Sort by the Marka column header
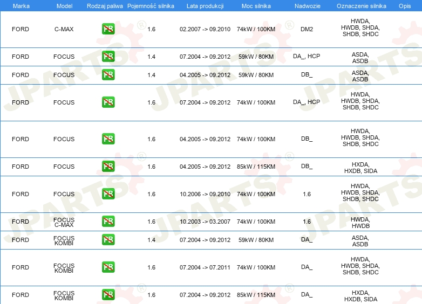The height and width of the screenshot is (304, 422). pyautogui.click(x=21, y=5)
